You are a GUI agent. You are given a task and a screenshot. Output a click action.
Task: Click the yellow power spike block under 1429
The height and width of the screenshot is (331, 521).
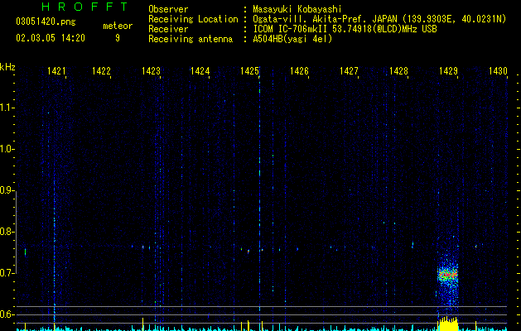(x=448, y=324)
